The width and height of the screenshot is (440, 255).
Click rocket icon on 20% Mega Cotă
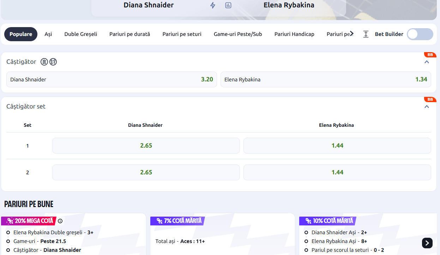tap(10, 221)
